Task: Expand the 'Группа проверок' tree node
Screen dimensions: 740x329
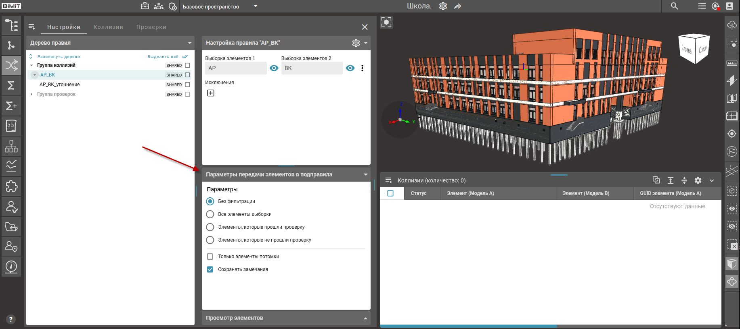Action: coord(31,94)
